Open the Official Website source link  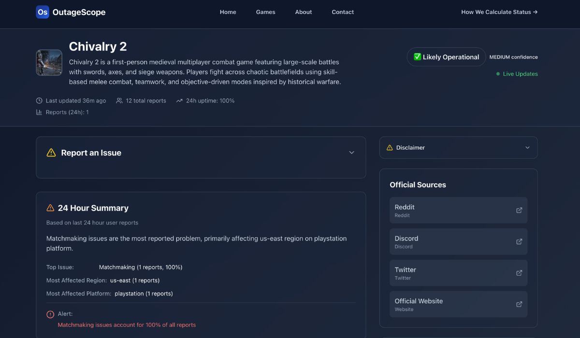pyautogui.click(x=519, y=304)
